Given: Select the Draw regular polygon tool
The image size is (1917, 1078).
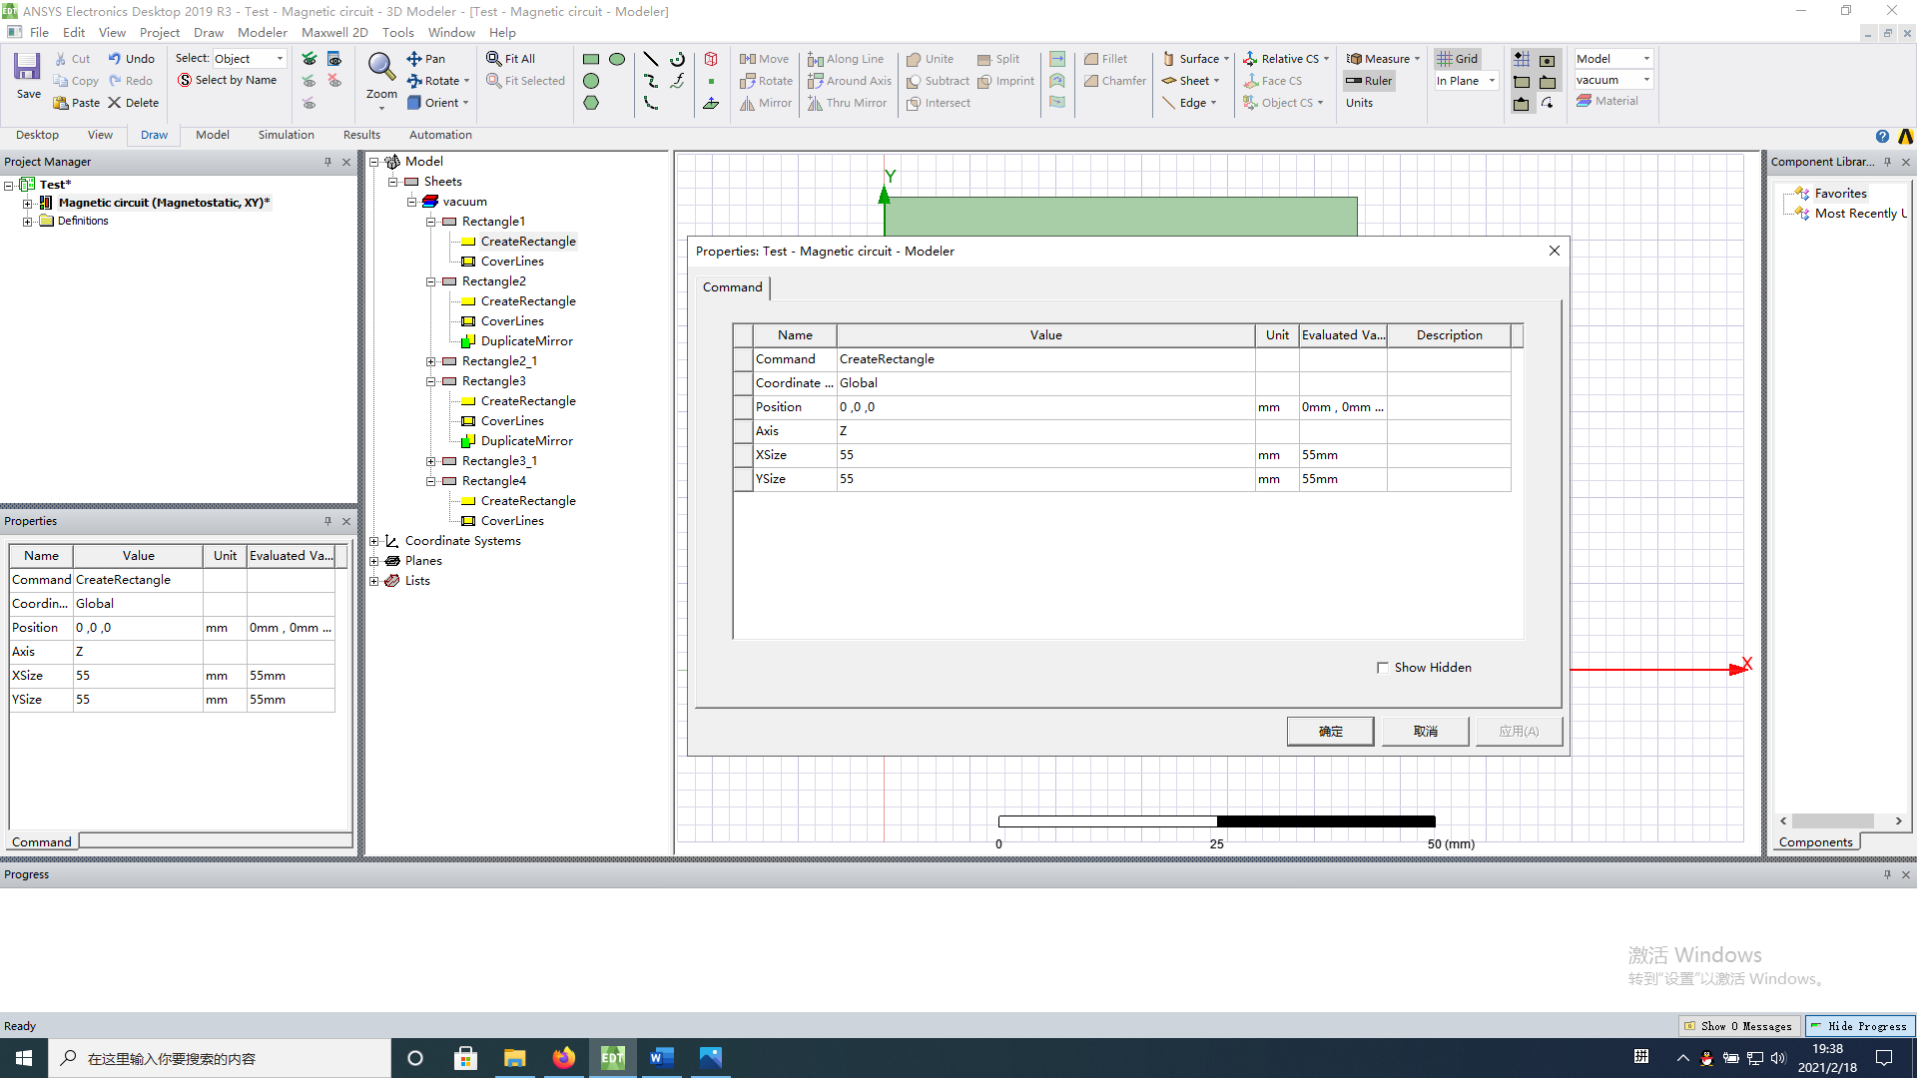Looking at the screenshot, I should point(591,103).
